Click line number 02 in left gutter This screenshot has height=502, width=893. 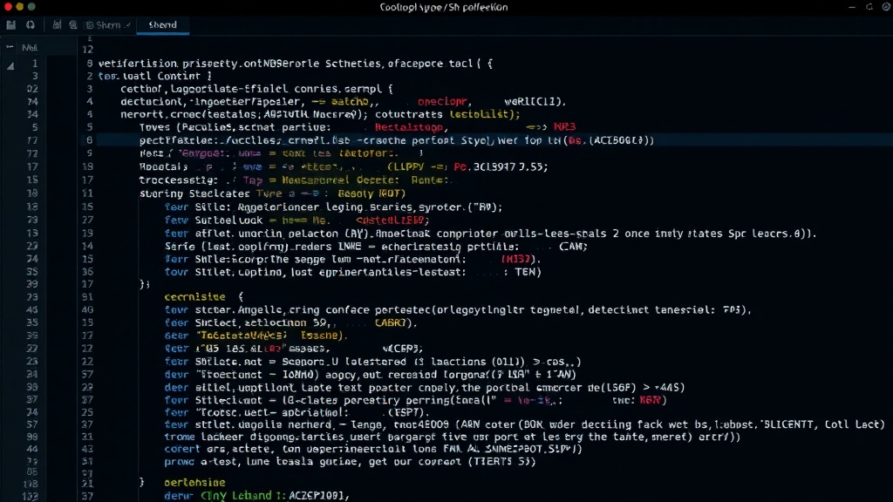point(32,89)
